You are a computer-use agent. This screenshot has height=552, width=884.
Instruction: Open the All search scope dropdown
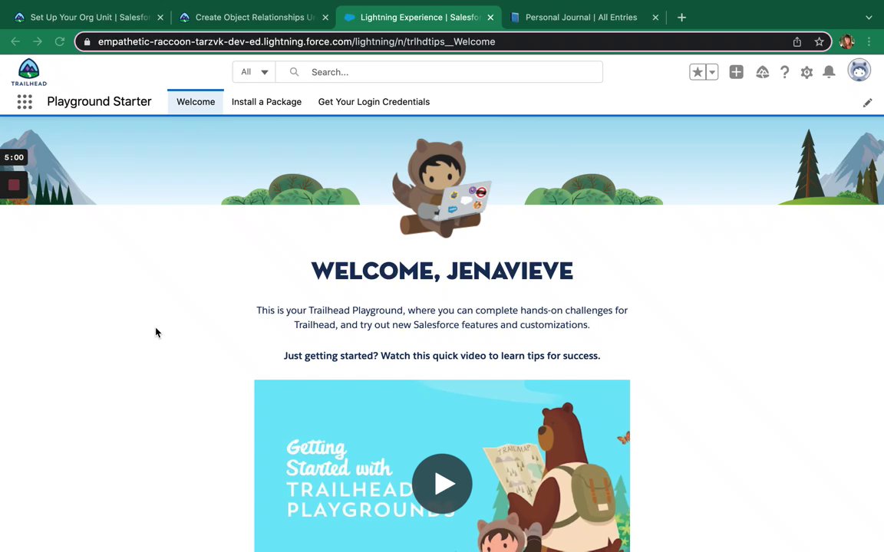[254, 72]
